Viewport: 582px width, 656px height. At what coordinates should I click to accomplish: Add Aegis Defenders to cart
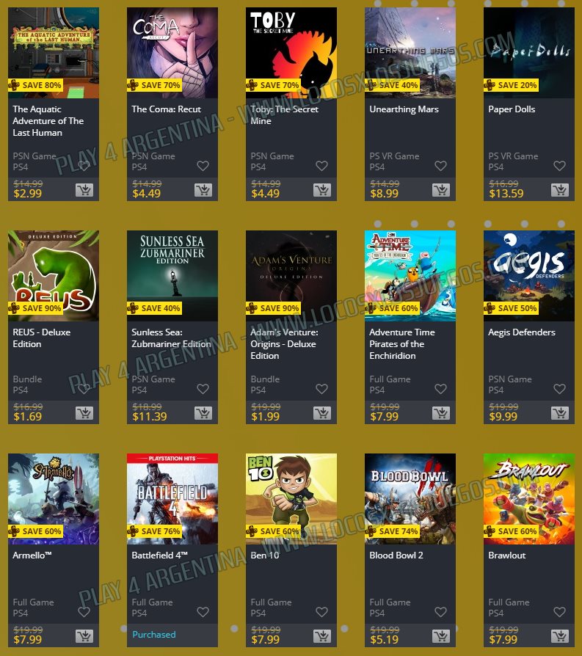(559, 413)
